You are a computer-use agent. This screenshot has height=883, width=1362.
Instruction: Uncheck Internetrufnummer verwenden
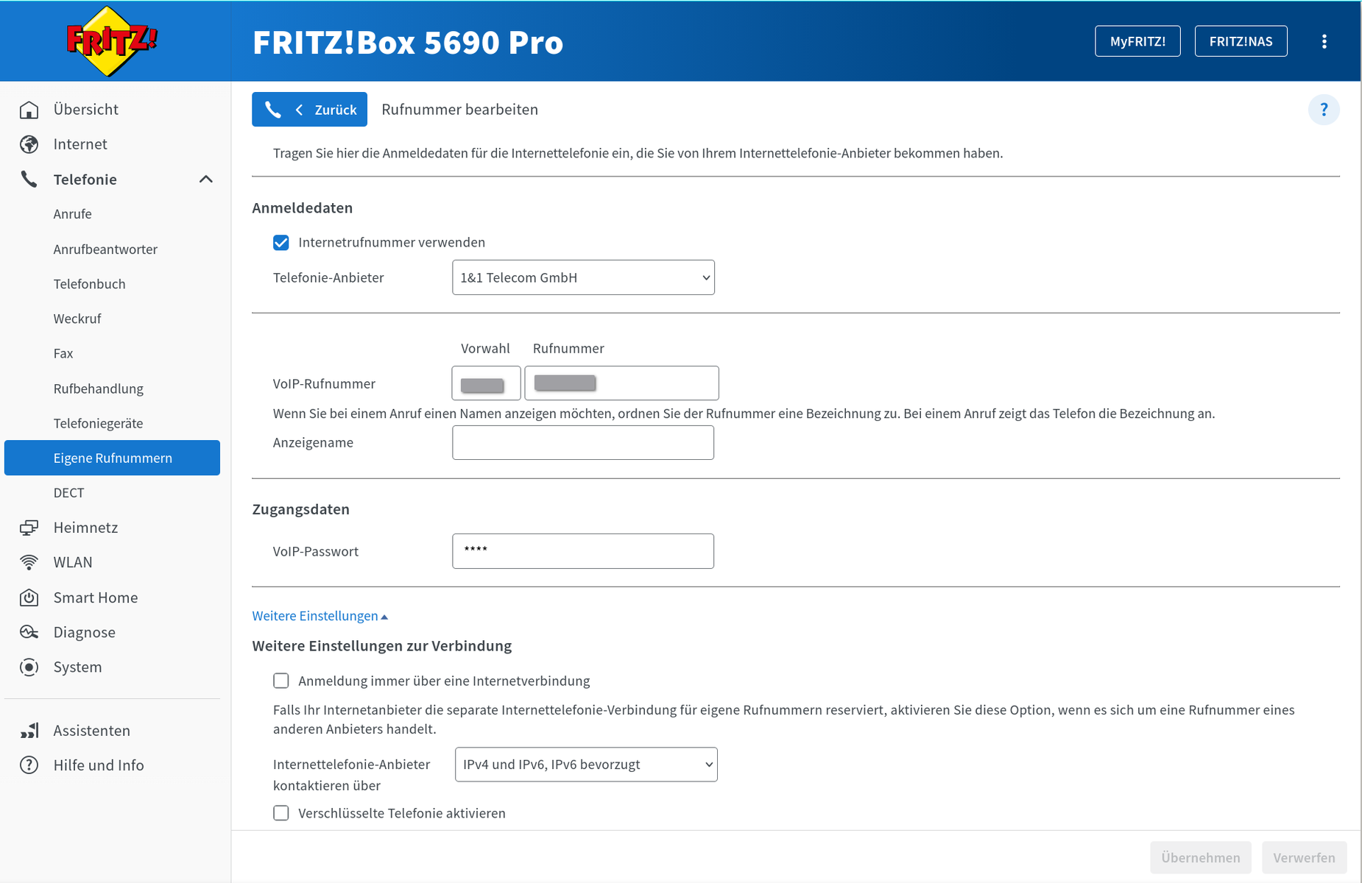pos(281,243)
